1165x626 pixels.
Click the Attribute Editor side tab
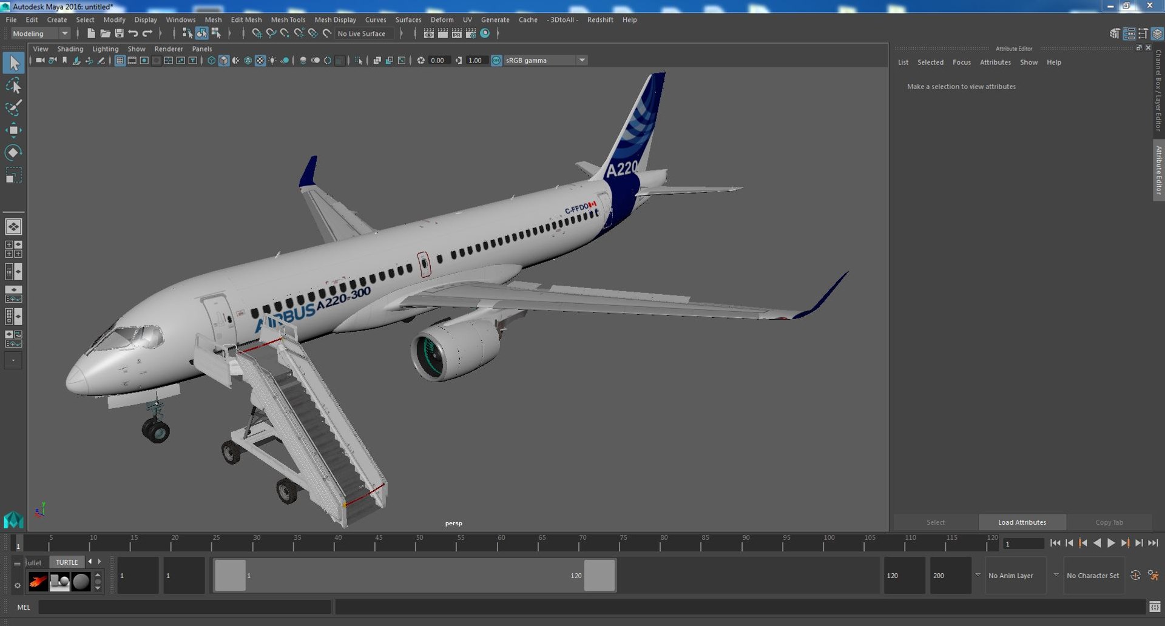1158,170
